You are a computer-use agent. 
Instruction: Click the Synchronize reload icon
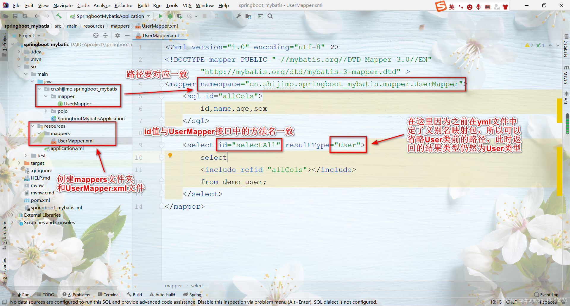pos(25,16)
